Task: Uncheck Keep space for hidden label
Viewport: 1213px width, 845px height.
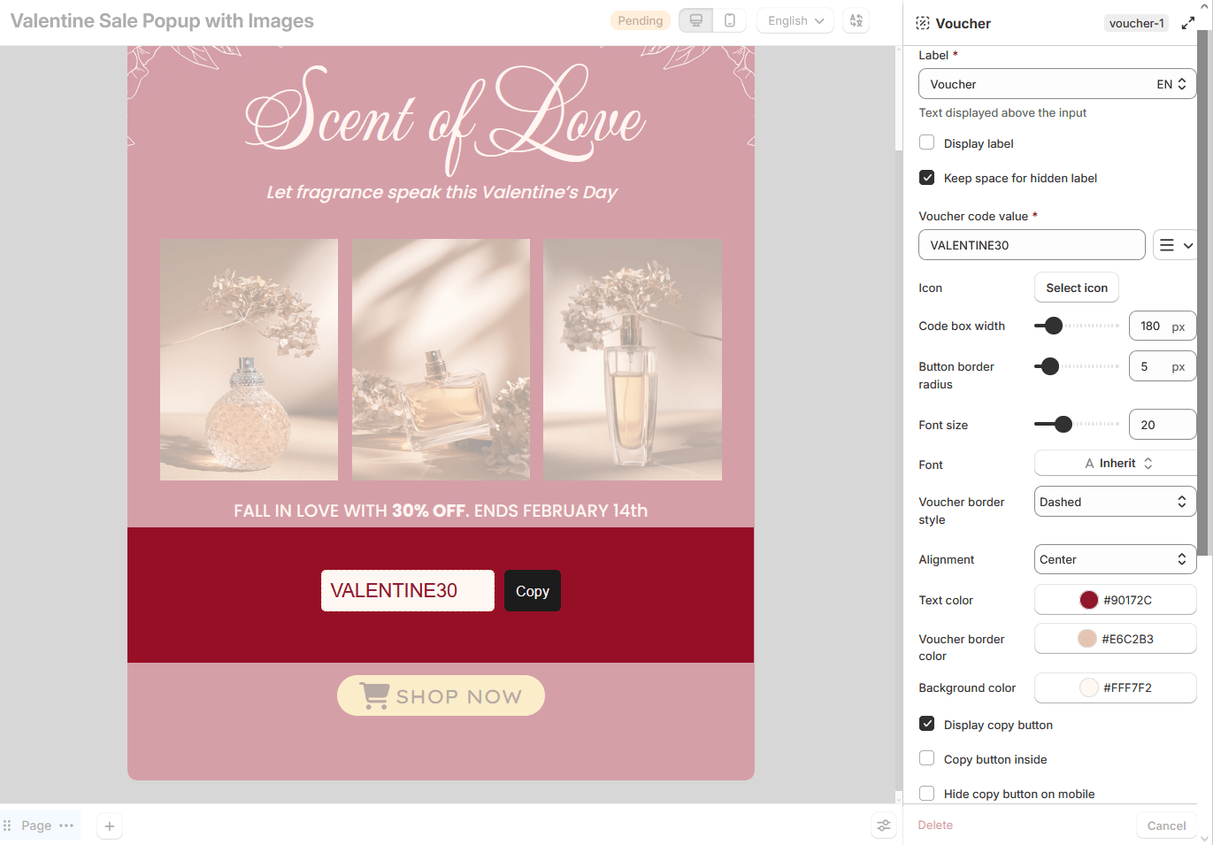Action: pos(926,177)
